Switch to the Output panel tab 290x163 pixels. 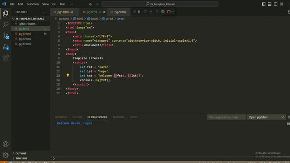click(x=77, y=117)
